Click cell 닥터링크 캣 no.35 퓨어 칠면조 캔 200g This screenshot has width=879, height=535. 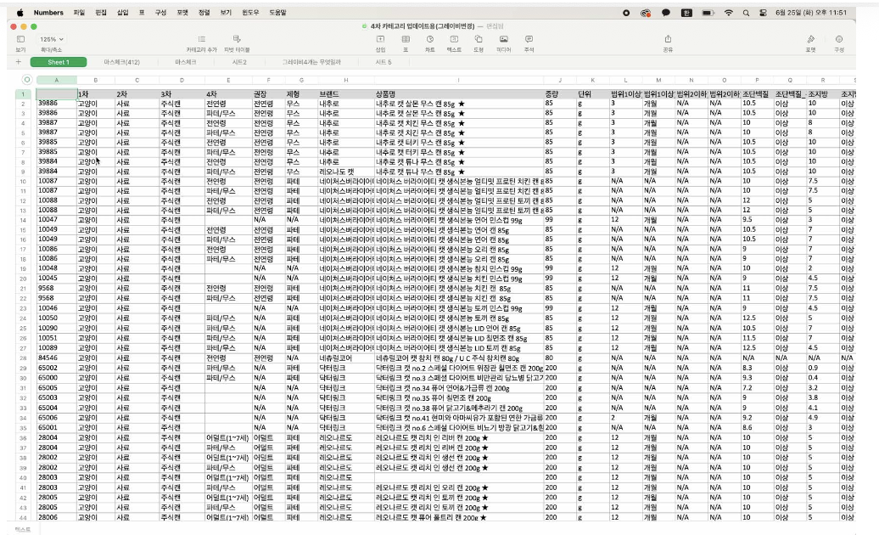(458, 398)
